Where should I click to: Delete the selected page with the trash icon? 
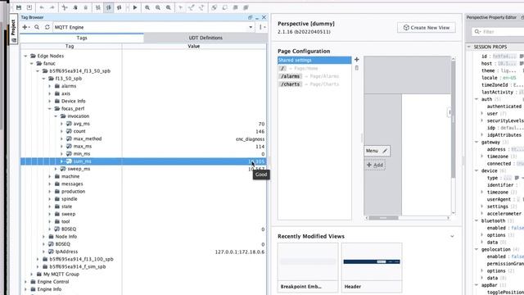point(357,68)
